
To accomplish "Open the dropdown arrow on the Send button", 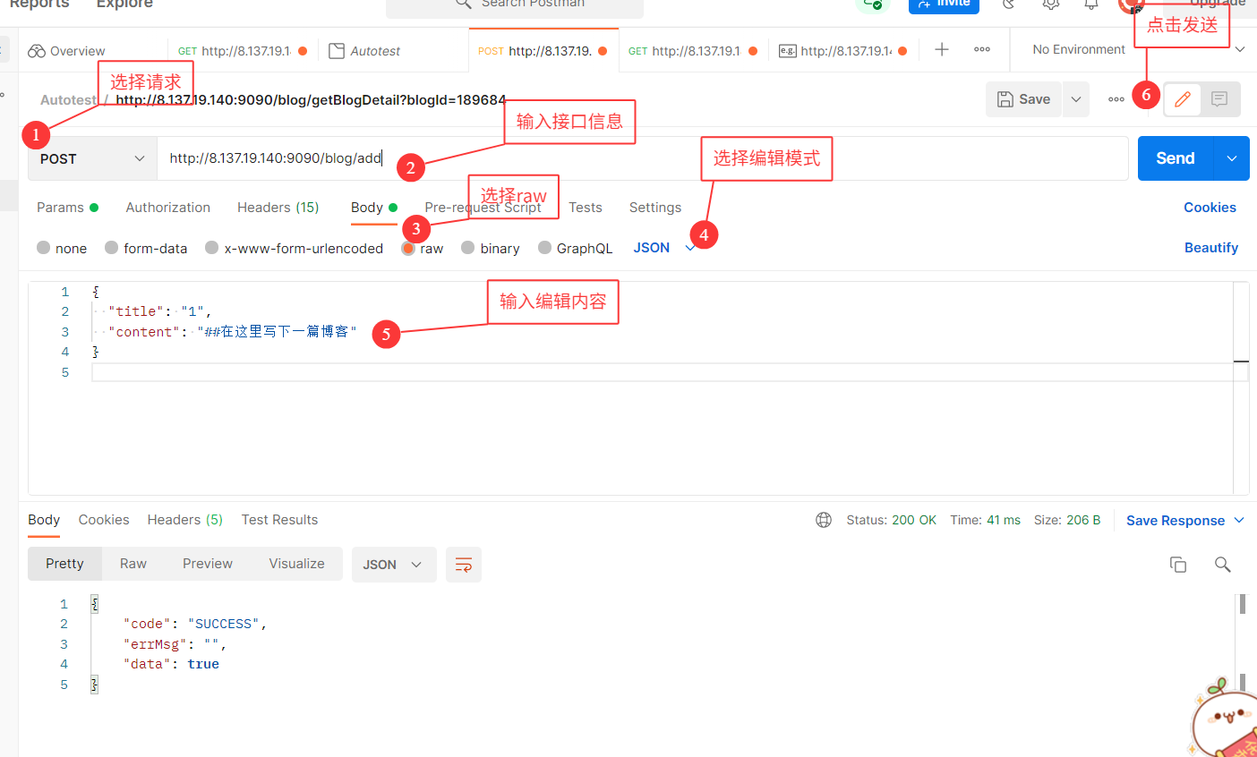I will tap(1232, 158).
